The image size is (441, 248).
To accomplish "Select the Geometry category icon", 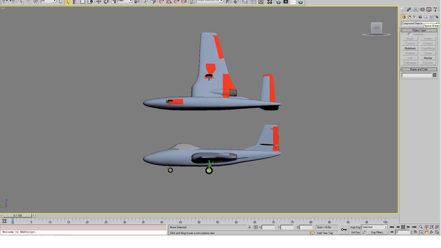I will [x=404, y=17].
